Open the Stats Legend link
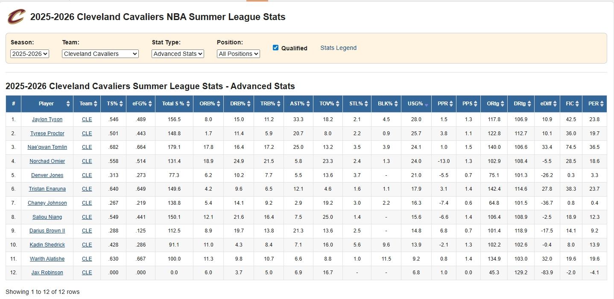Image resolution: width=614 pixels, height=299 pixels. (338, 48)
